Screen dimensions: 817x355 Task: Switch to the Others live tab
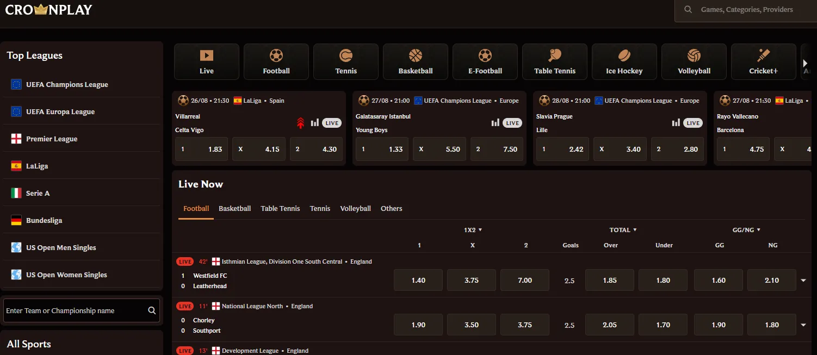pos(391,209)
